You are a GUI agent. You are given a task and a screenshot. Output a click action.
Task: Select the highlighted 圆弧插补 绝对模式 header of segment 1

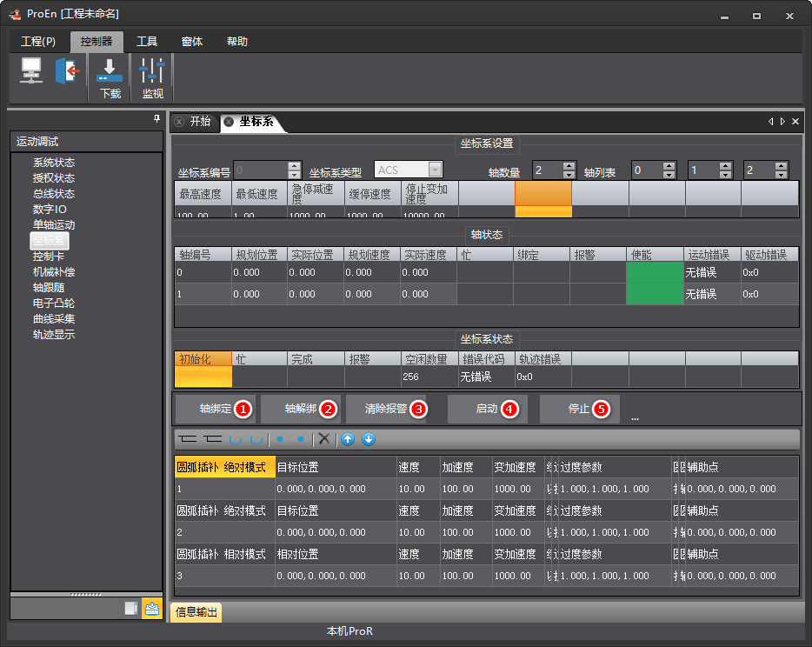(x=225, y=467)
